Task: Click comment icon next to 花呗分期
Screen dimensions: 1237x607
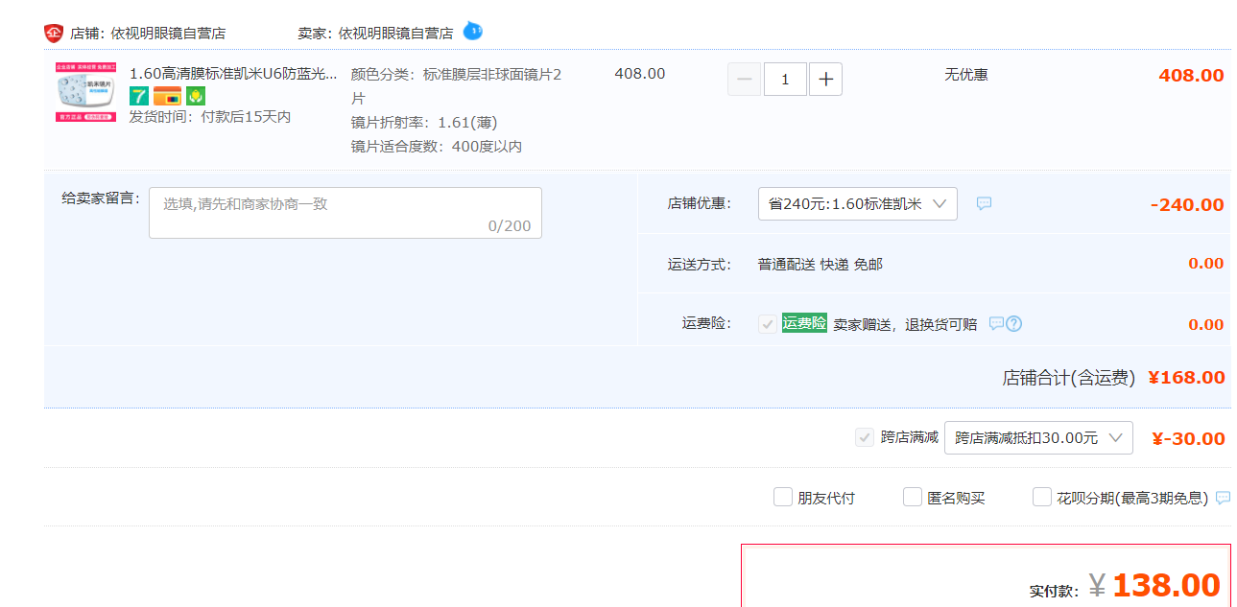Action: [1223, 498]
